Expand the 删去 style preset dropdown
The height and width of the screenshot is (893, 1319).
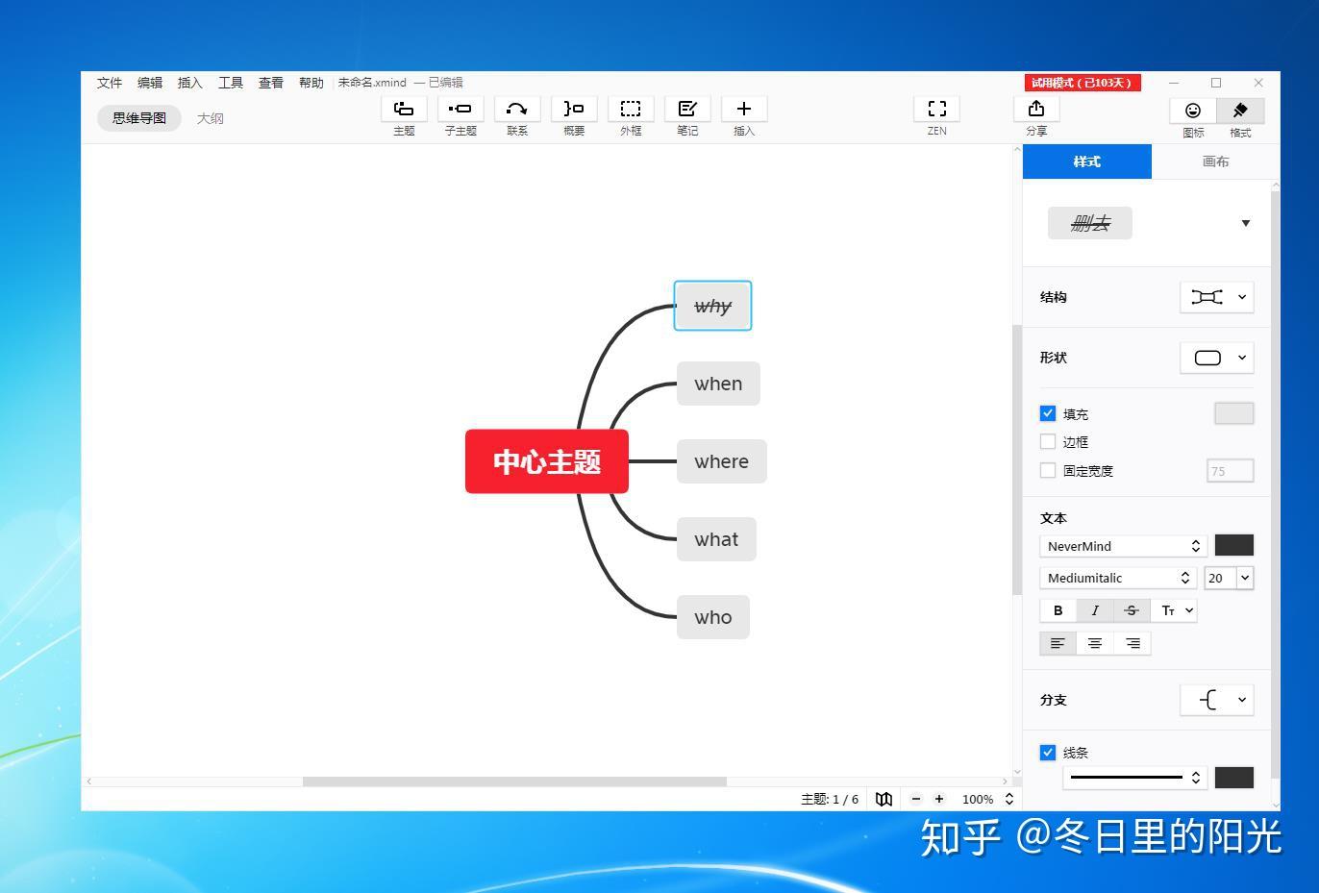click(1245, 223)
